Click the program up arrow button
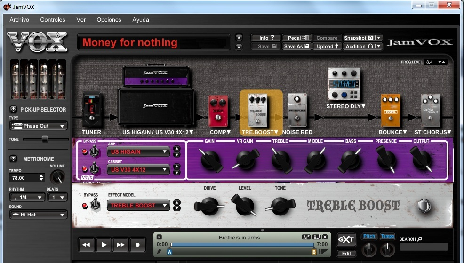 tap(239, 38)
